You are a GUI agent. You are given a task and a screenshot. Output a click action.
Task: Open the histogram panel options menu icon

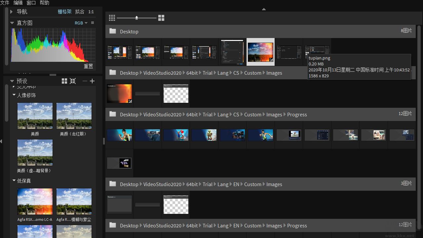pyautogui.click(x=93, y=23)
